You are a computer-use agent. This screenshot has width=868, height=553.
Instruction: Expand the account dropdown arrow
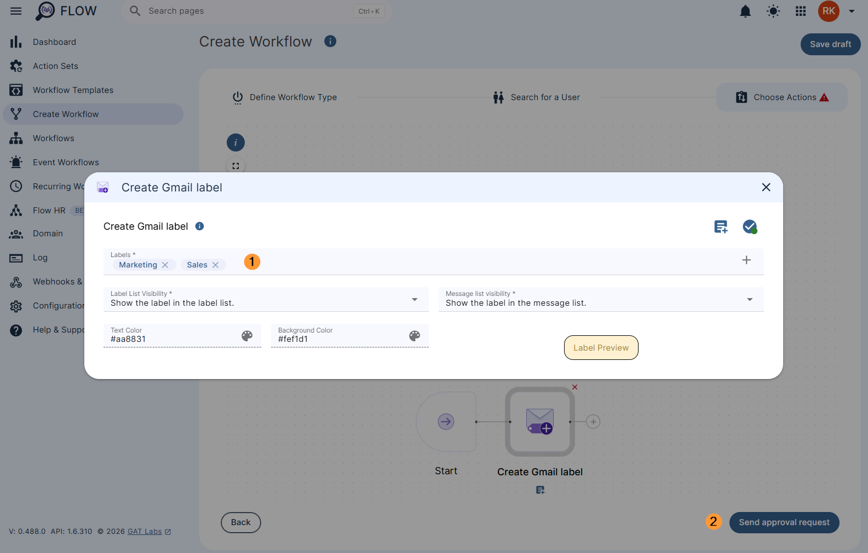coord(852,11)
